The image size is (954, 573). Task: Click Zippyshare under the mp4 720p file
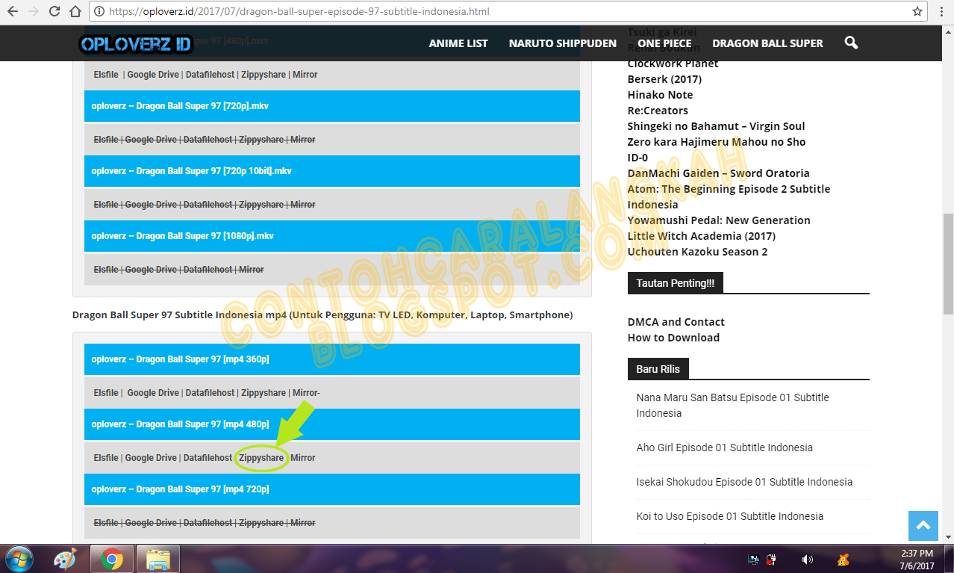(261, 523)
